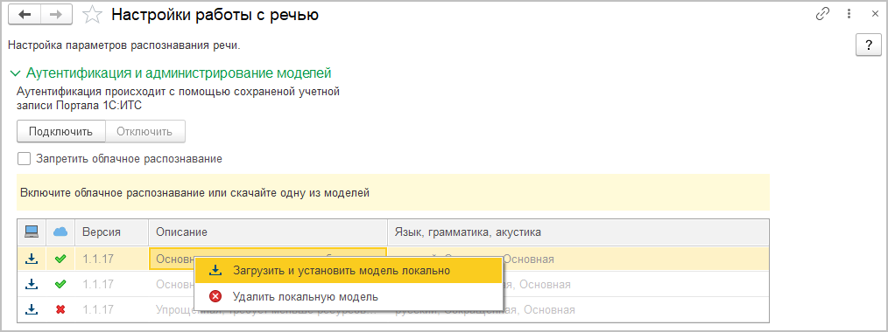Click the download icon in the second model row
Screen dimensions: 888x332
pyautogui.click(x=32, y=284)
